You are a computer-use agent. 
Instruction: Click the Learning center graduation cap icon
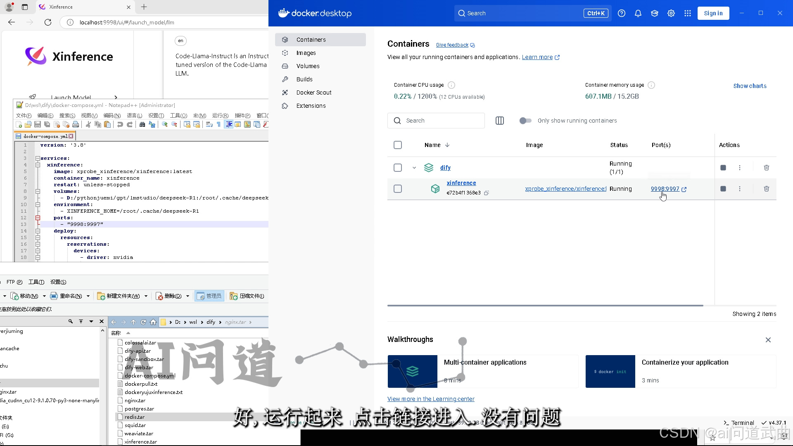tap(654, 13)
